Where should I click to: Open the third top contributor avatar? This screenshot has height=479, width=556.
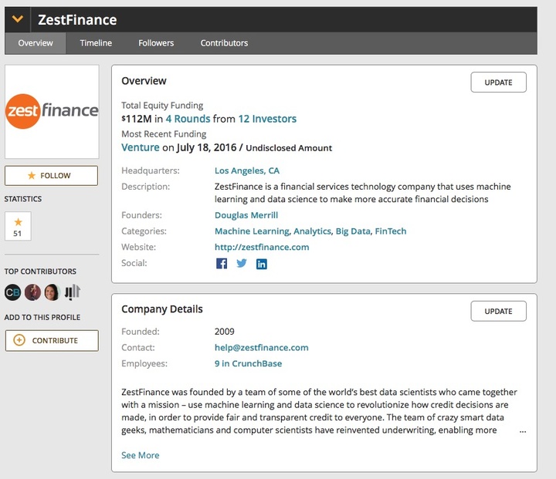pos(53,292)
